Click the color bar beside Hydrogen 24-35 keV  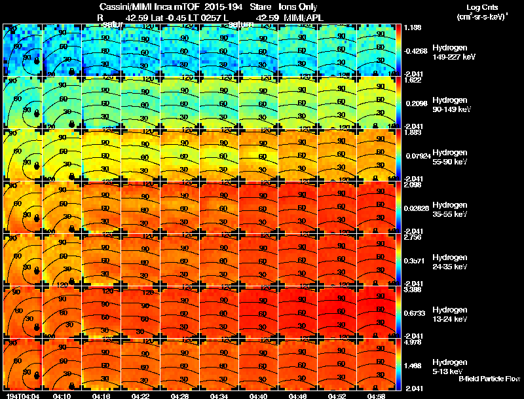coord(398,259)
